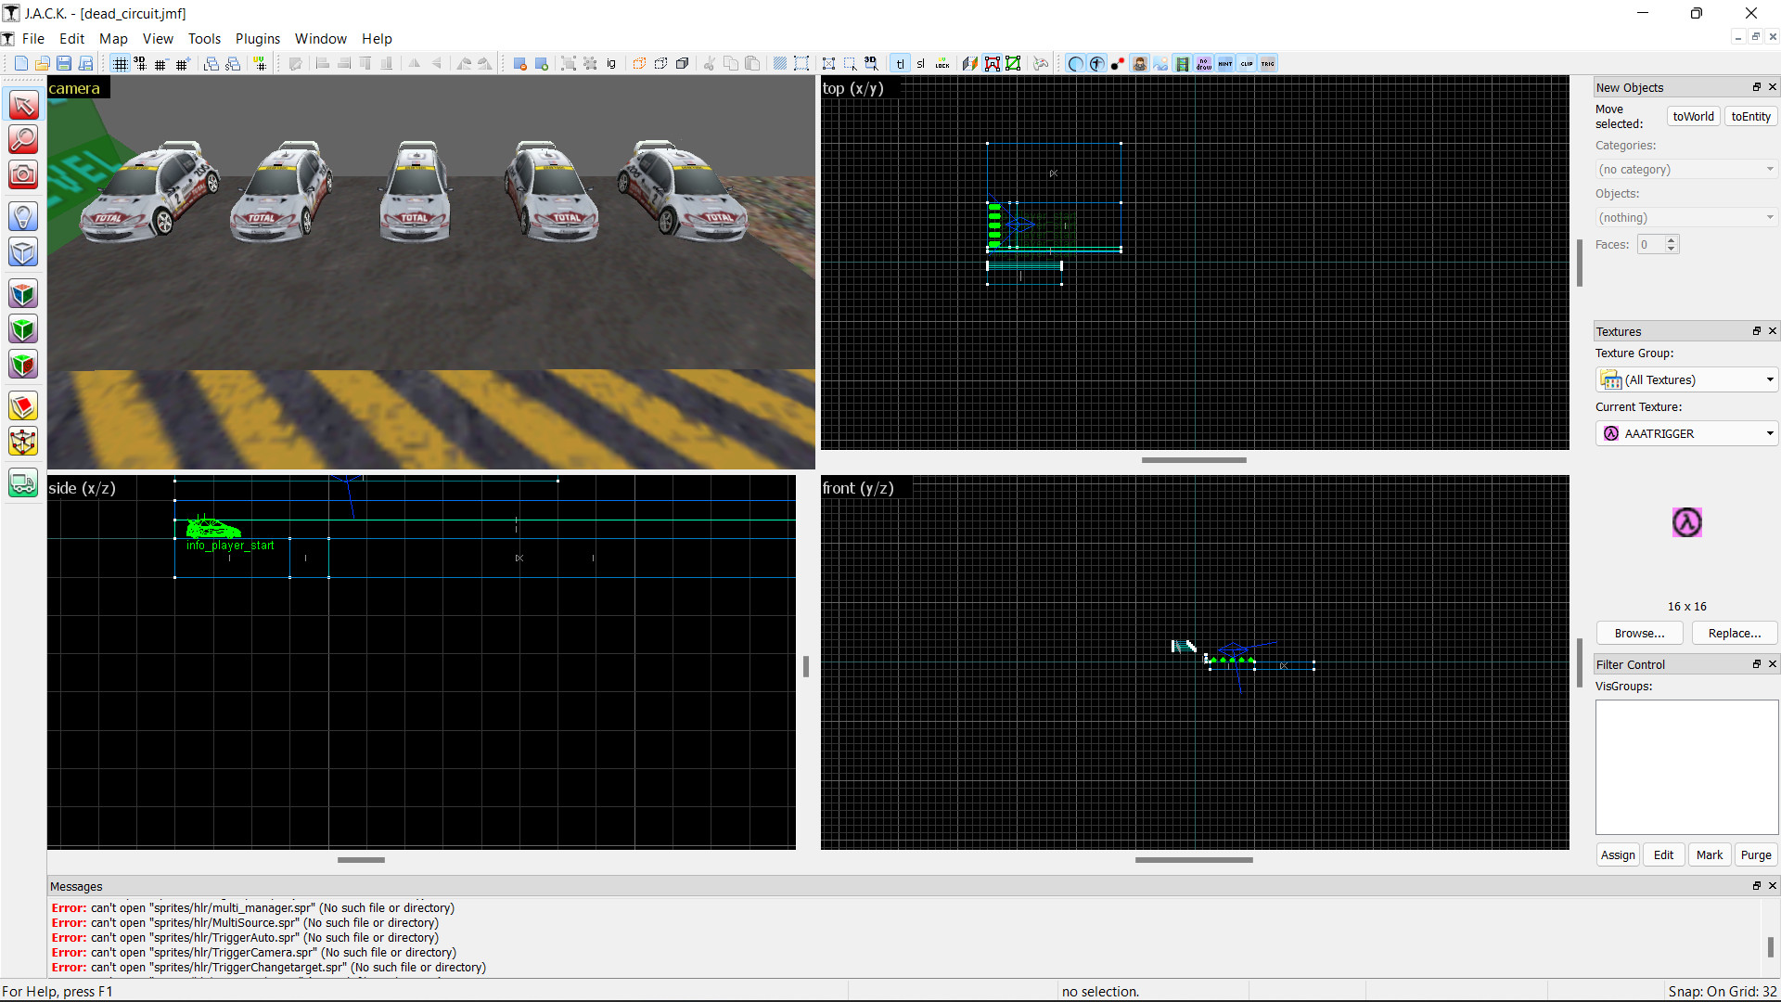This screenshot has height=1002, width=1781.
Task: Toggle the texture lock 'tl' button
Action: click(900, 63)
